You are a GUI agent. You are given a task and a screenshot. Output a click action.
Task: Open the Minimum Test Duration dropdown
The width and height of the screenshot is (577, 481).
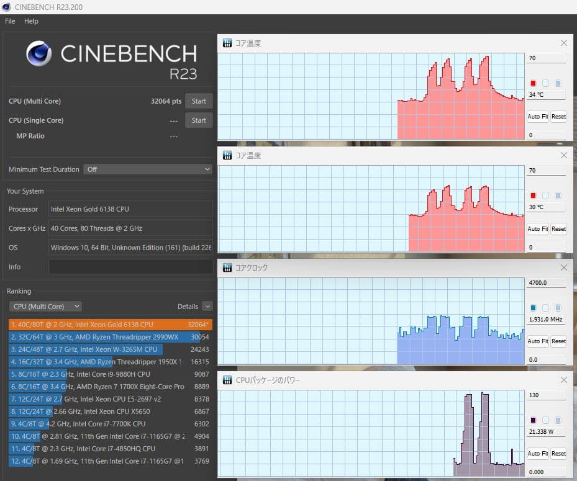(x=147, y=169)
